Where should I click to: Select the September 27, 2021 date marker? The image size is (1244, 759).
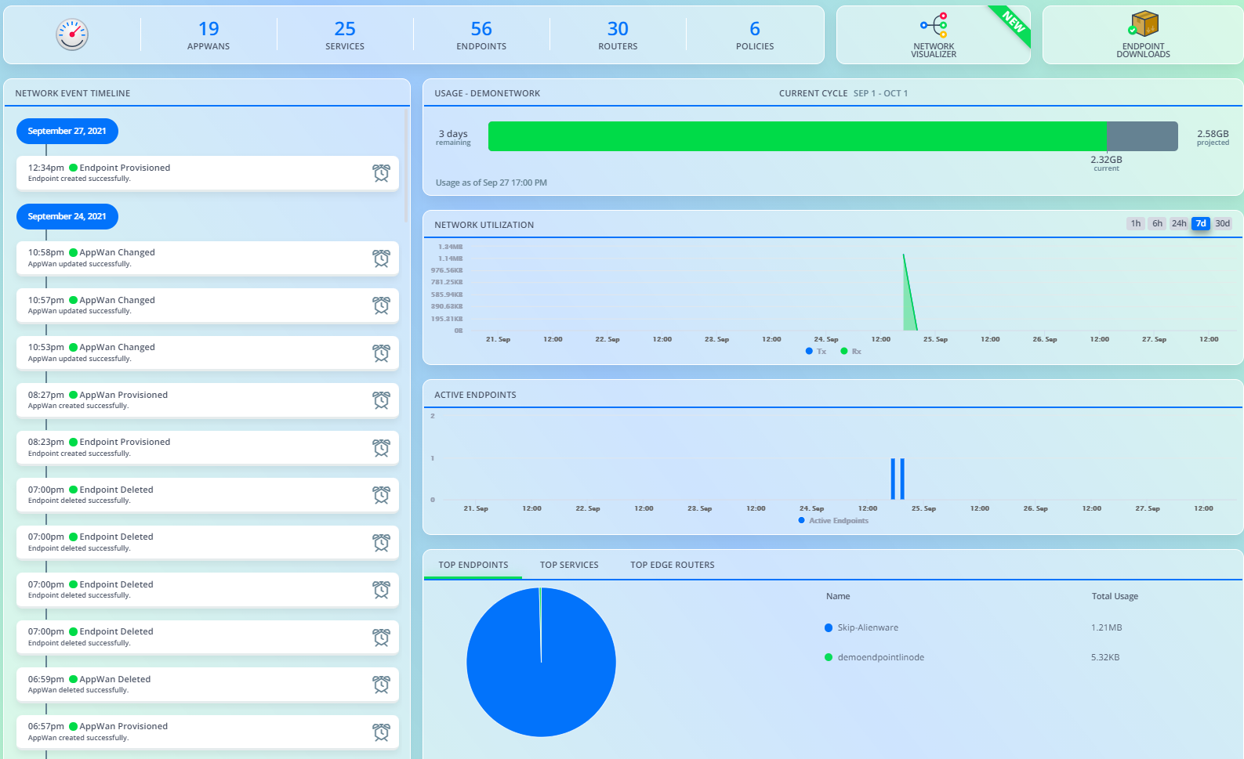[x=67, y=131]
